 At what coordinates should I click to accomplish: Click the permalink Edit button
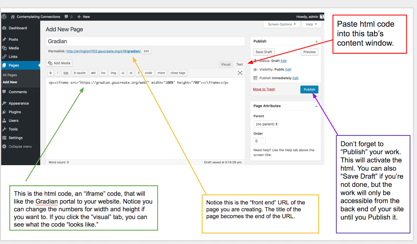146,51
